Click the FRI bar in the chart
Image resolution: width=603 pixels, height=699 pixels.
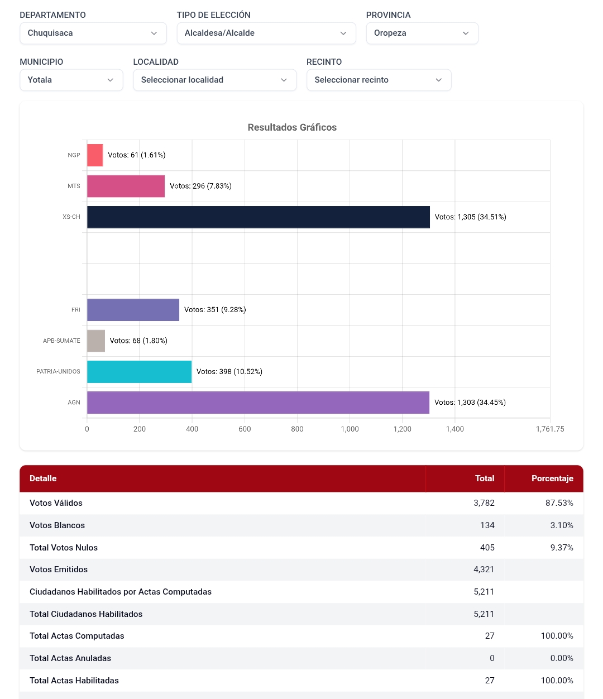(133, 310)
